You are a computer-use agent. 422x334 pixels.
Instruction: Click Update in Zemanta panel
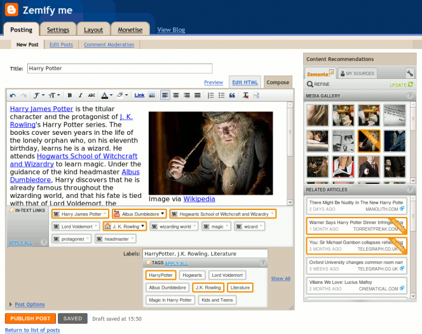(401, 85)
